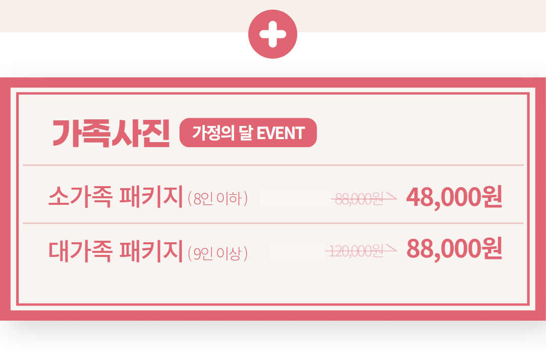The width and height of the screenshot is (546, 351).
Task: Click the 가정의 달 EVENT badge
Action: pos(248,133)
